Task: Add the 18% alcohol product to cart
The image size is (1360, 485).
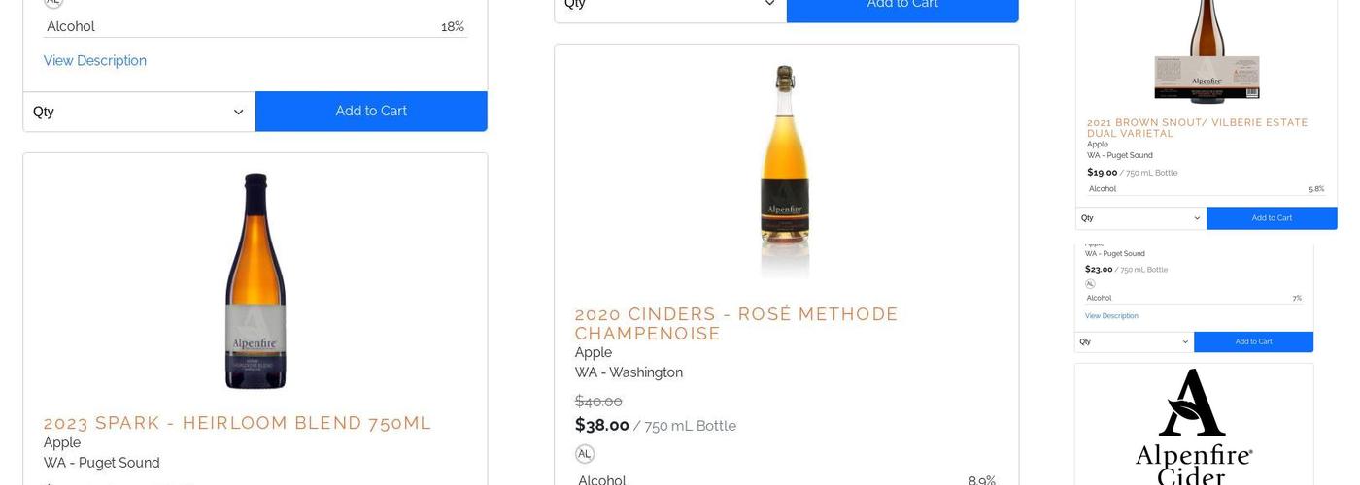Action: 371,112
